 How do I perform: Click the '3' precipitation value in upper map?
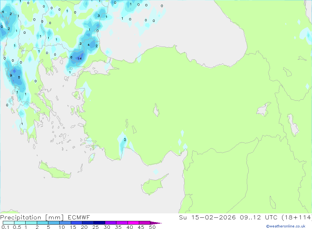pyautogui.click(x=99, y=16)
